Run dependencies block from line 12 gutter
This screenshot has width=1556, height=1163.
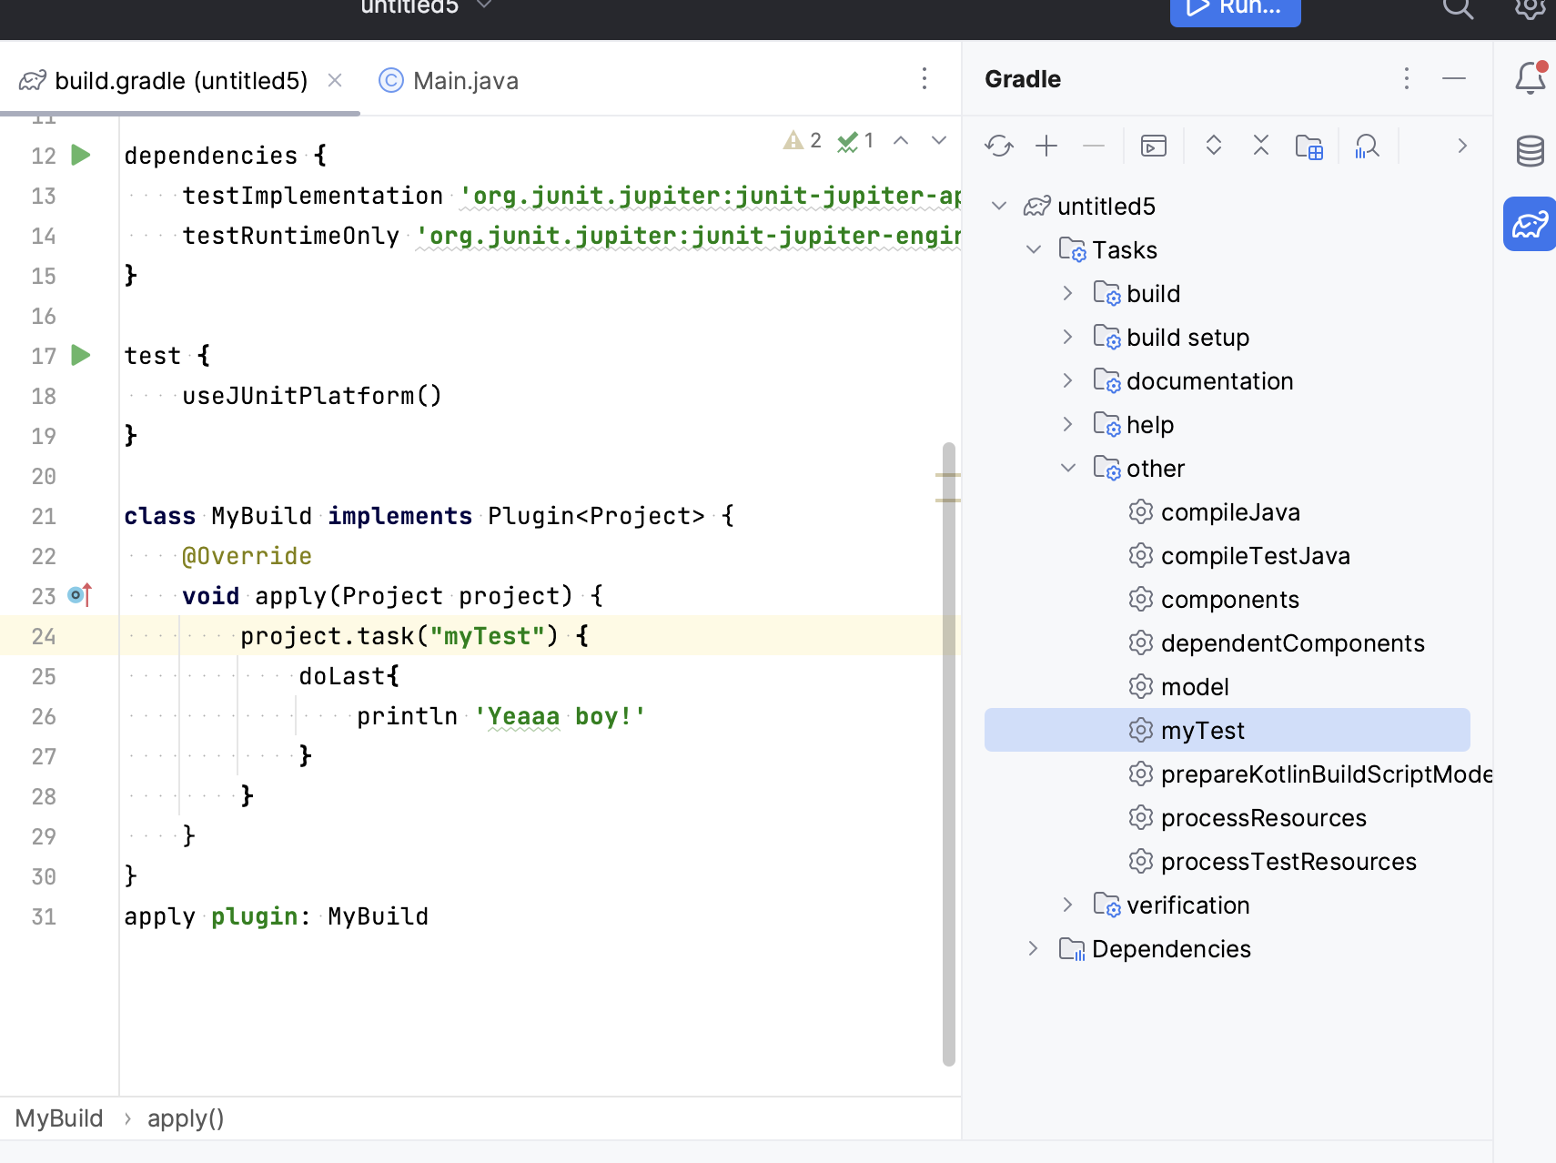click(x=81, y=155)
